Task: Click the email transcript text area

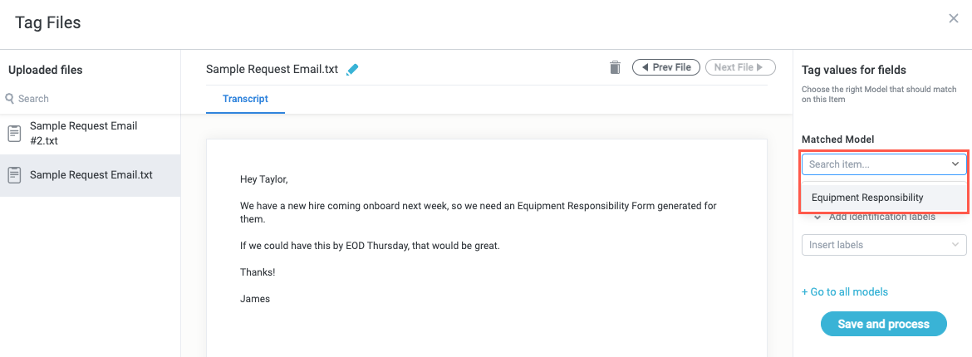Action: 486,249
